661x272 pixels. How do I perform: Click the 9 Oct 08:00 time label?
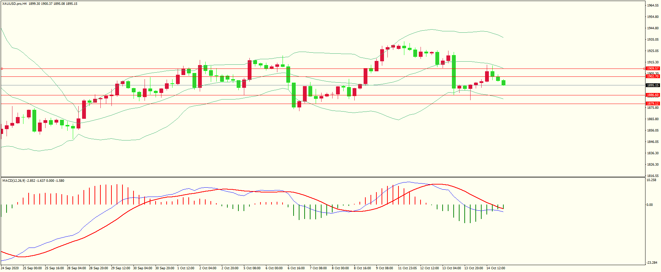click(x=384, y=268)
